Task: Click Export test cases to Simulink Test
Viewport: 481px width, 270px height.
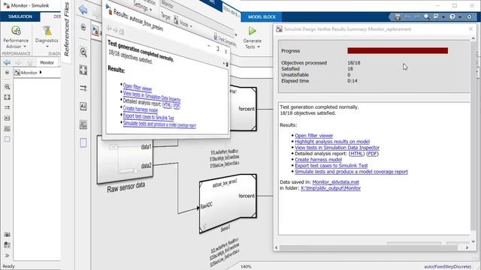Action: [x=331, y=166]
